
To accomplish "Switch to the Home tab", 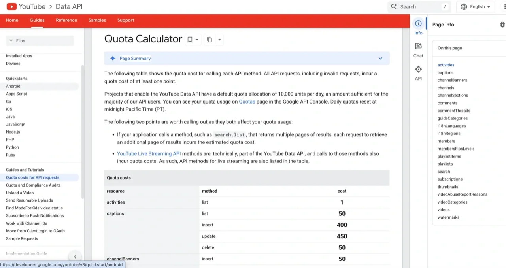I will click(12, 20).
